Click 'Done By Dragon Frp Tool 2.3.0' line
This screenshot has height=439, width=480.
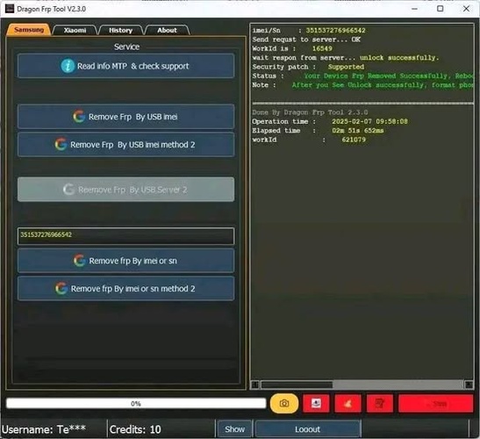pos(310,112)
